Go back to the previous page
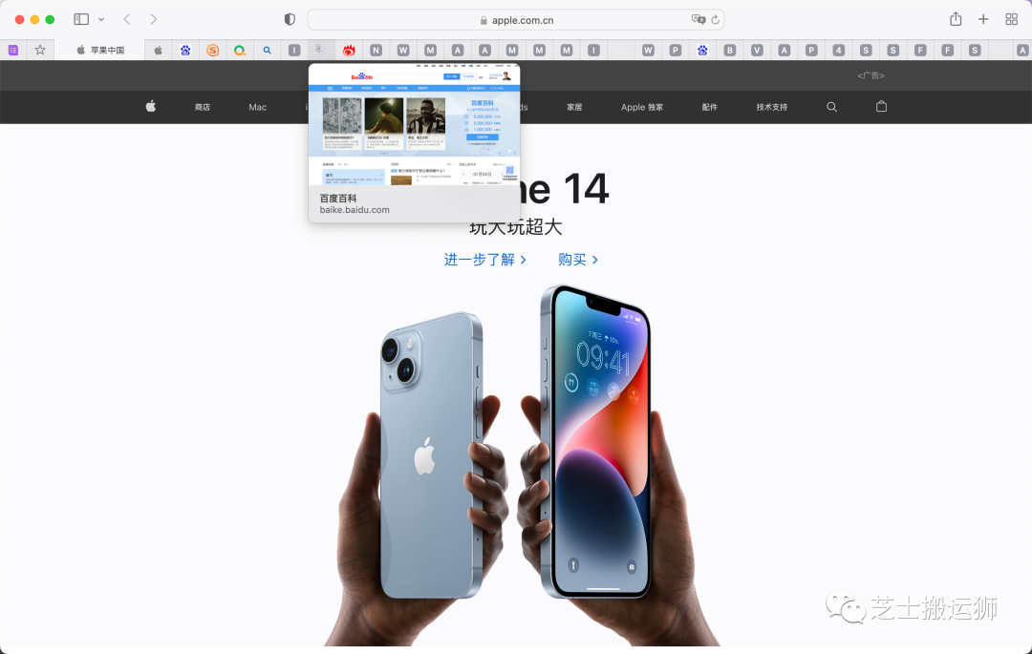Image resolution: width=1032 pixels, height=654 pixels. click(x=127, y=20)
